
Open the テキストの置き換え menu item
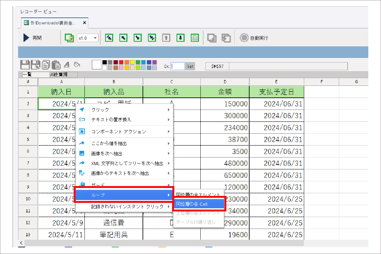(124, 120)
